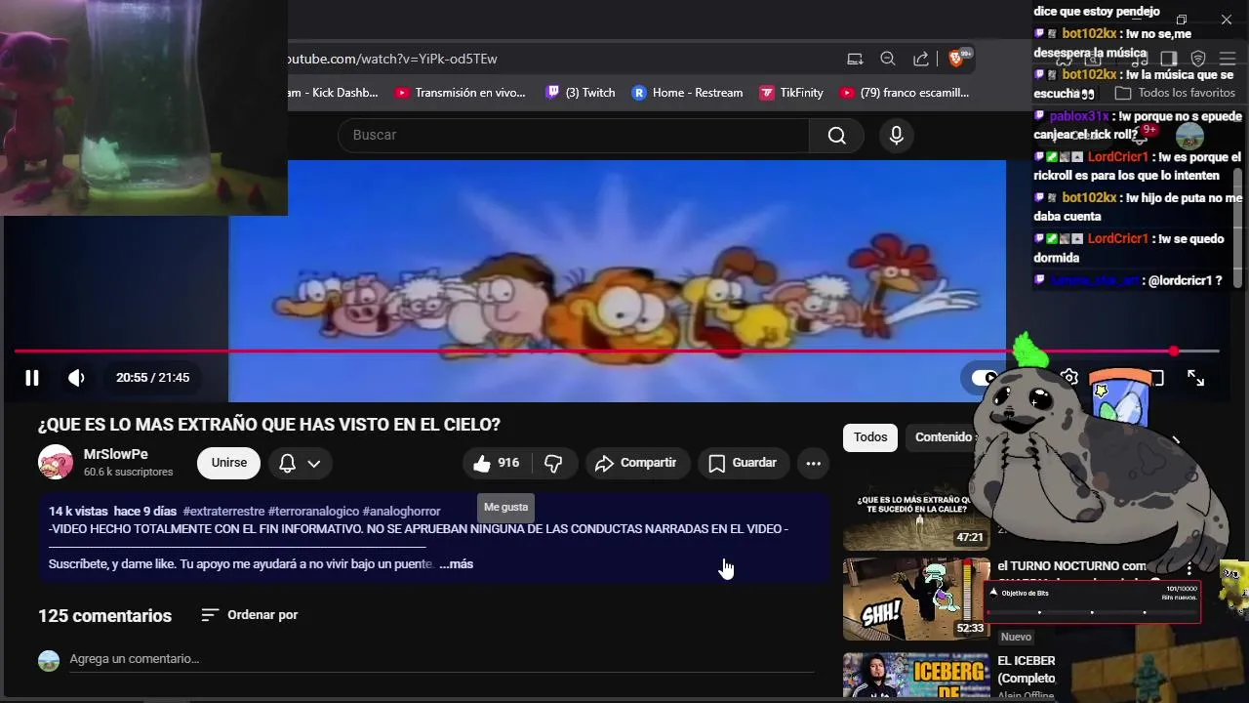
Task: Focus the Buscar search field
Action: [x=574, y=136]
